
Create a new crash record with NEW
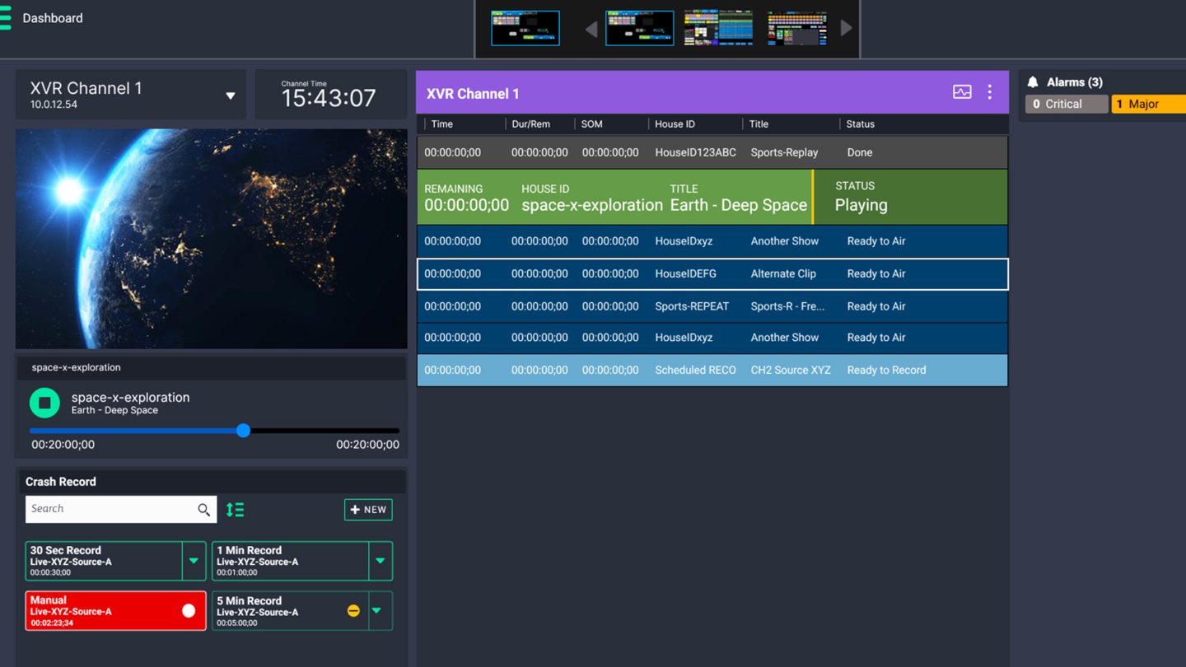[368, 510]
